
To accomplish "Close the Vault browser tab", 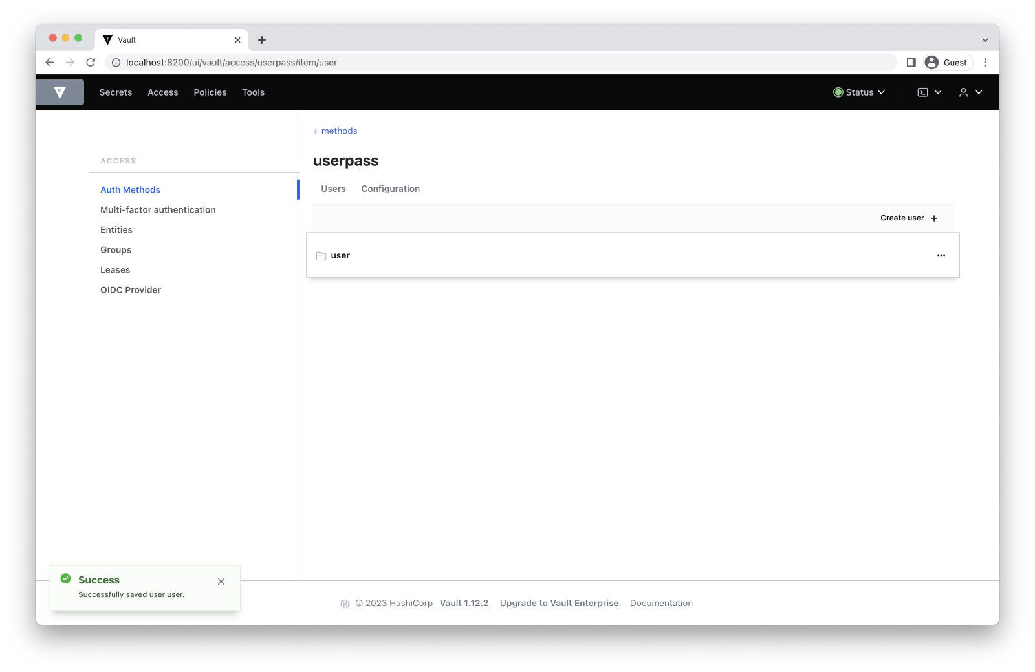I will [x=237, y=40].
